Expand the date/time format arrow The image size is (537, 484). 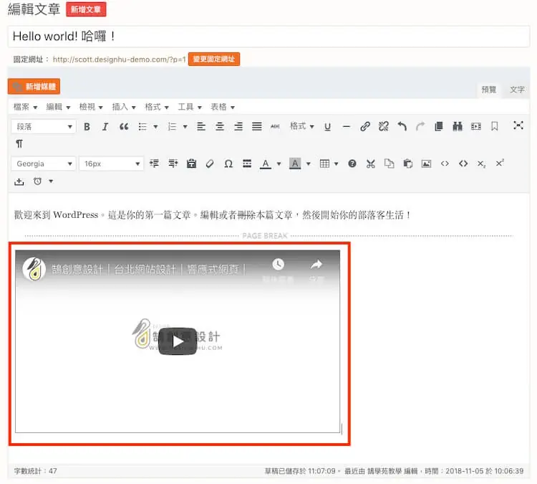coord(51,181)
